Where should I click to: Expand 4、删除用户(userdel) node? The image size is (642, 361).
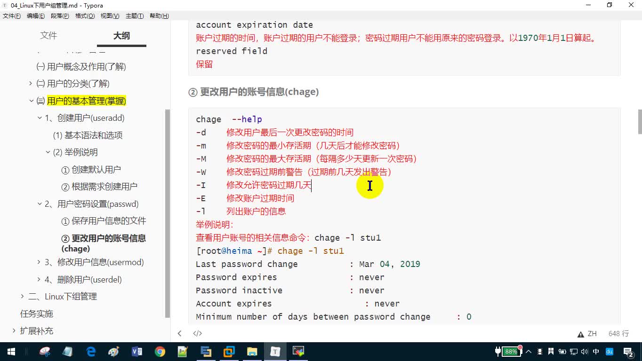39,280
